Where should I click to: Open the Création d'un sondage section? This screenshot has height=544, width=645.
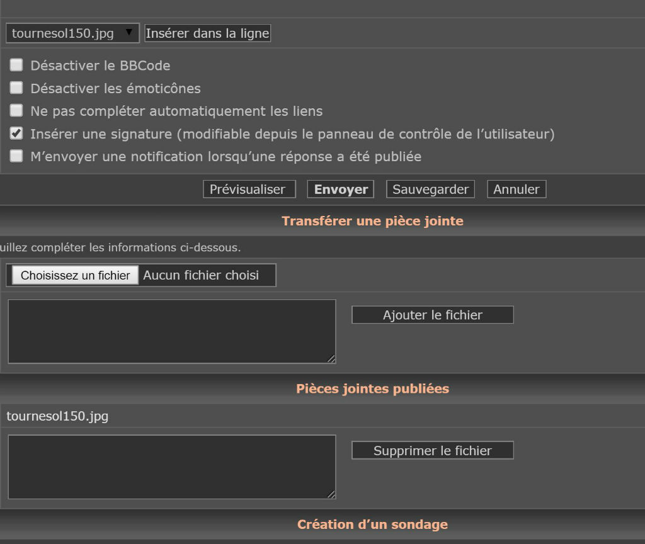click(372, 524)
